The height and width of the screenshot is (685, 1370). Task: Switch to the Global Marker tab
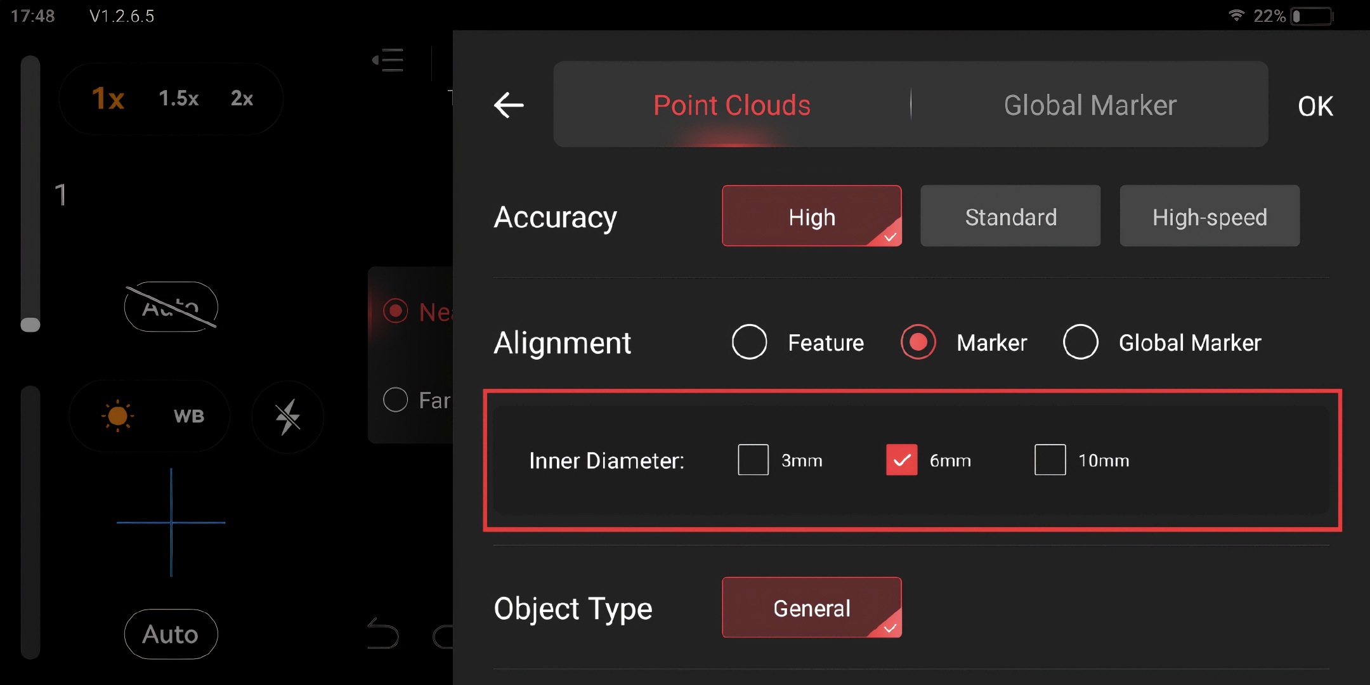coord(1090,105)
